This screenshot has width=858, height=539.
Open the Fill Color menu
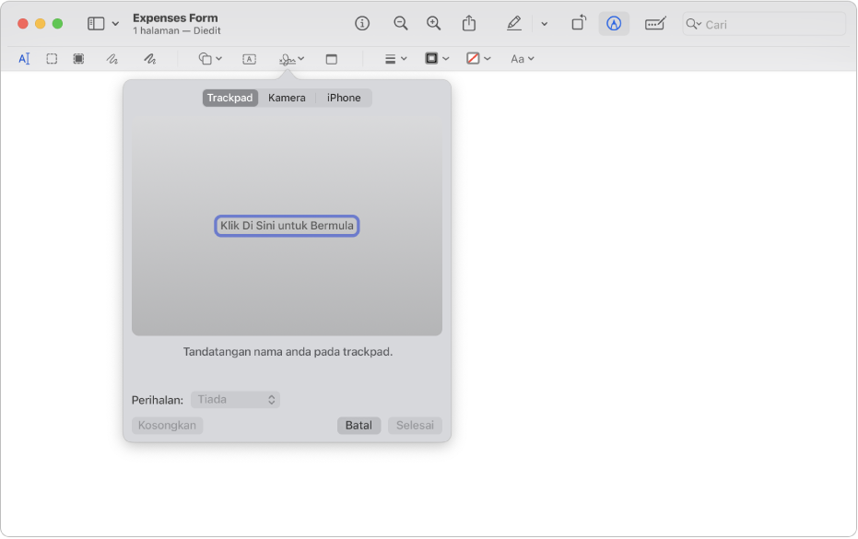point(478,58)
